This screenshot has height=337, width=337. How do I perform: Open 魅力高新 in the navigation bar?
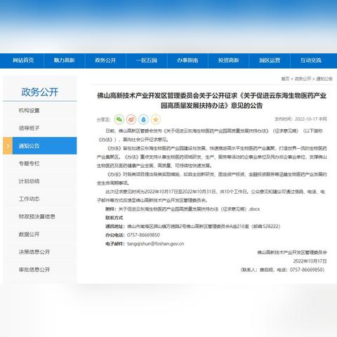64,60
